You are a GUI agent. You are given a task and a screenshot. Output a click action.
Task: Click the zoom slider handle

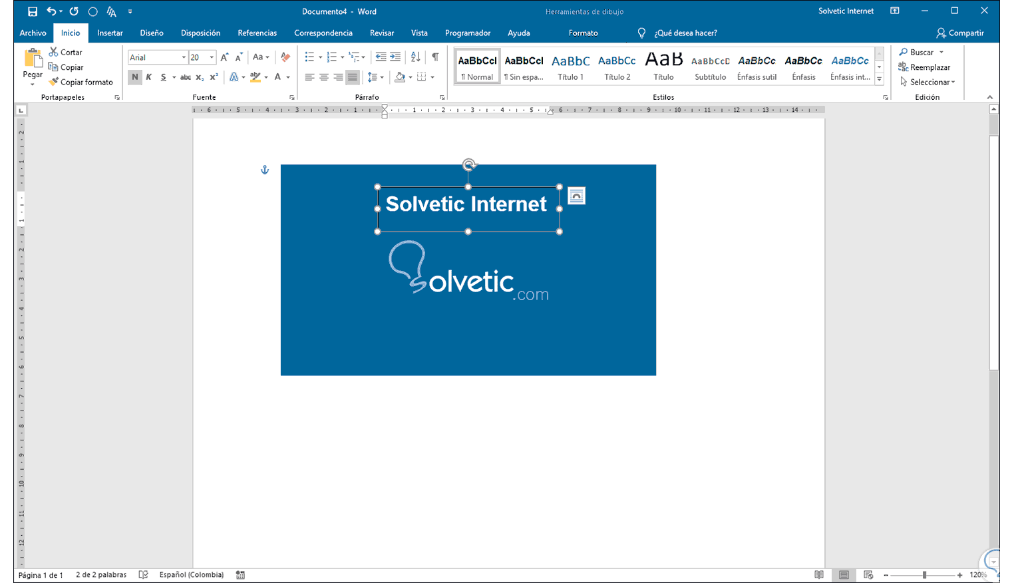point(924,575)
